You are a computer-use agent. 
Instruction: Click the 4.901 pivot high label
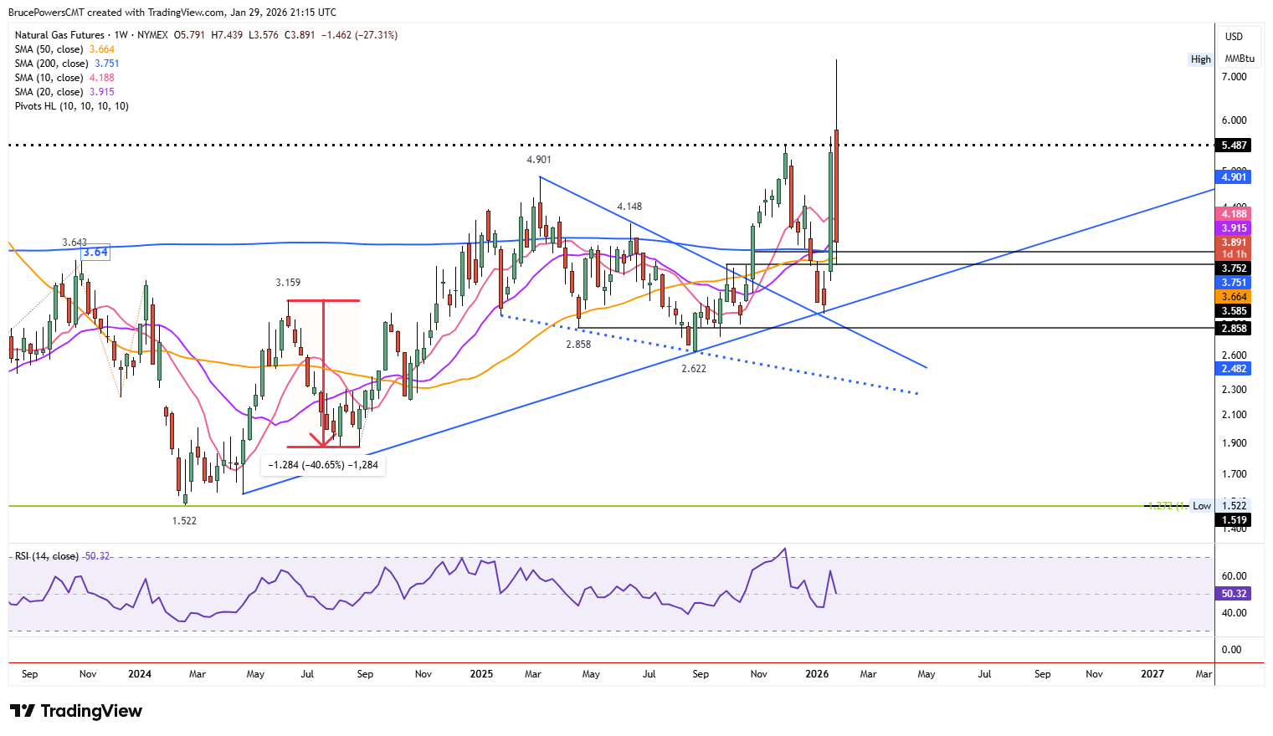(539, 160)
